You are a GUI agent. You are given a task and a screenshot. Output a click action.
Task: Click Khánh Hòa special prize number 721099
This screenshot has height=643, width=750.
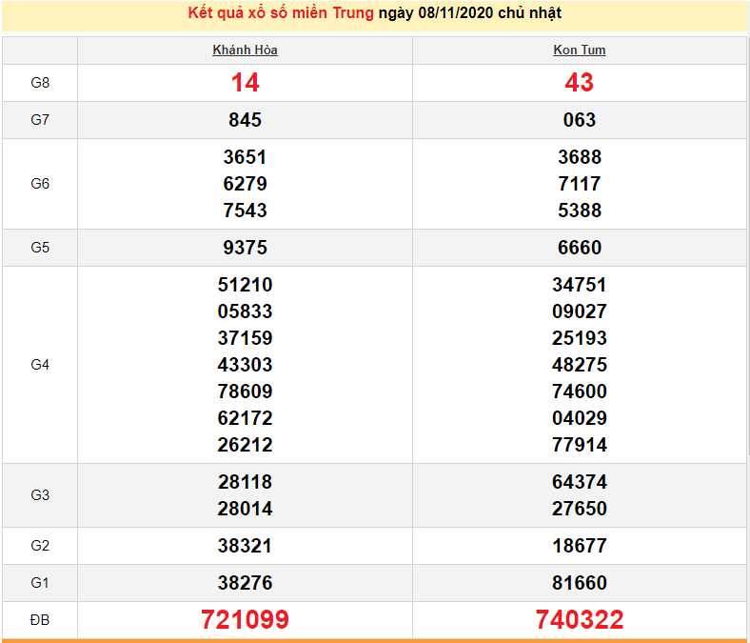click(x=245, y=620)
